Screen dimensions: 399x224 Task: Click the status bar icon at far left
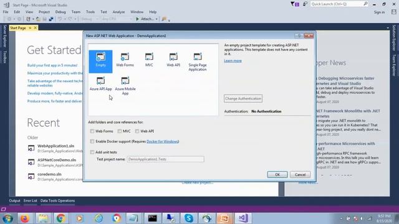3,209
